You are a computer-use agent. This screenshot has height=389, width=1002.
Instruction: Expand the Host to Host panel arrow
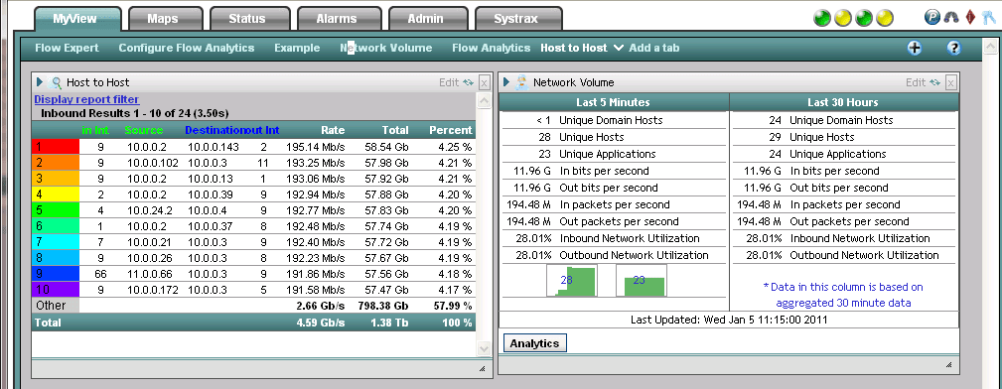[41, 81]
